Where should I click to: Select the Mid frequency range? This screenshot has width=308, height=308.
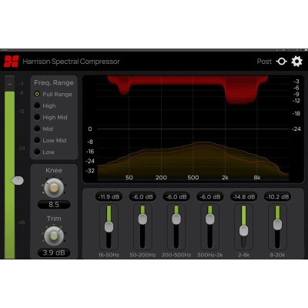tap(44, 129)
